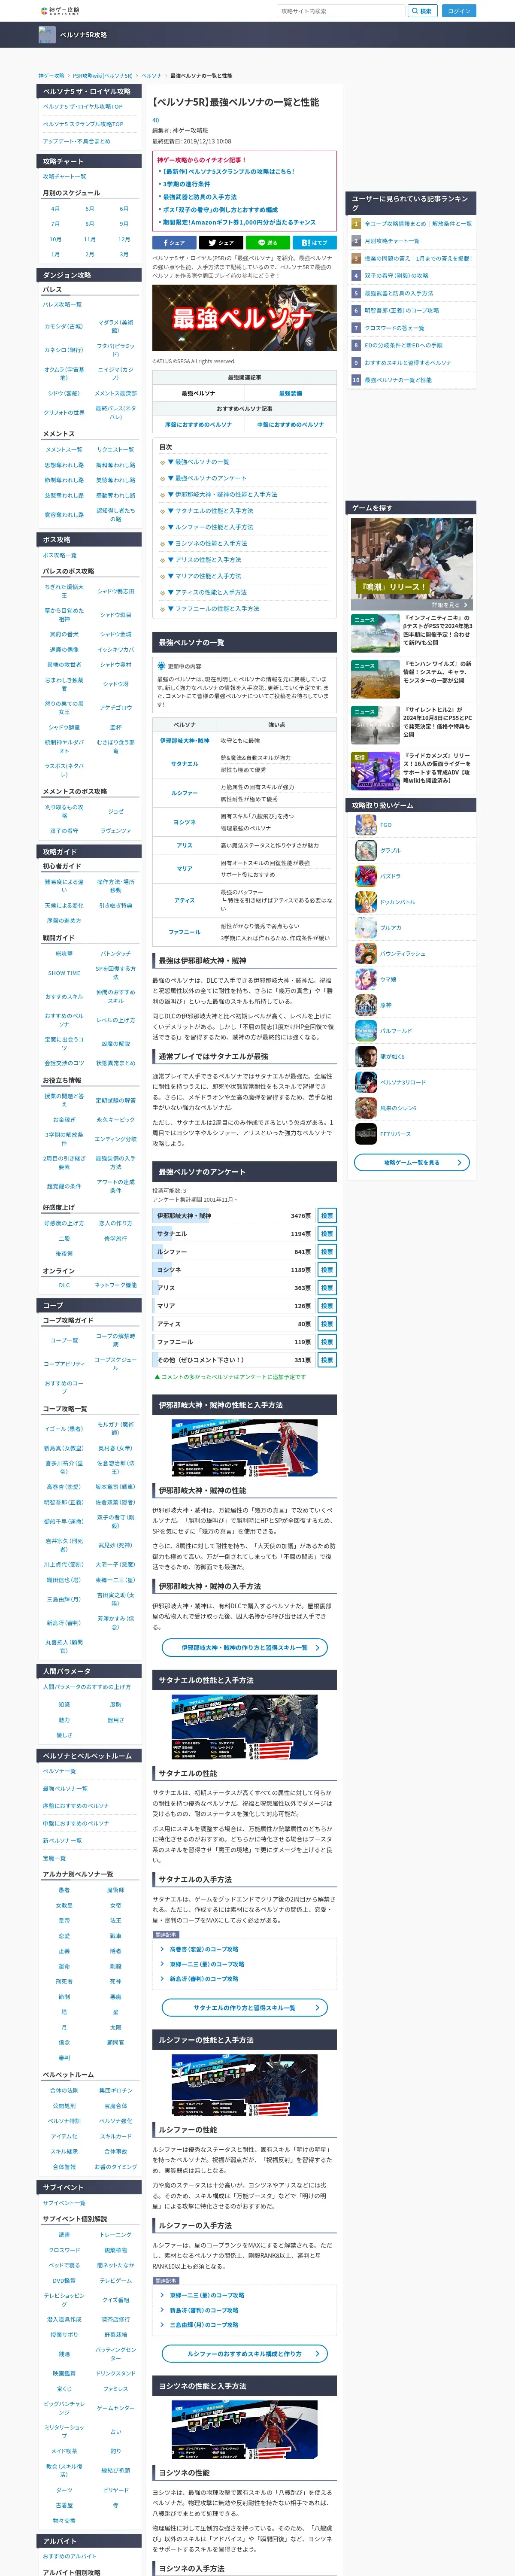The height and width of the screenshot is (2576, 515).
Task: Open the FF7リバース game icon
Action: click(x=366, y=1134)
